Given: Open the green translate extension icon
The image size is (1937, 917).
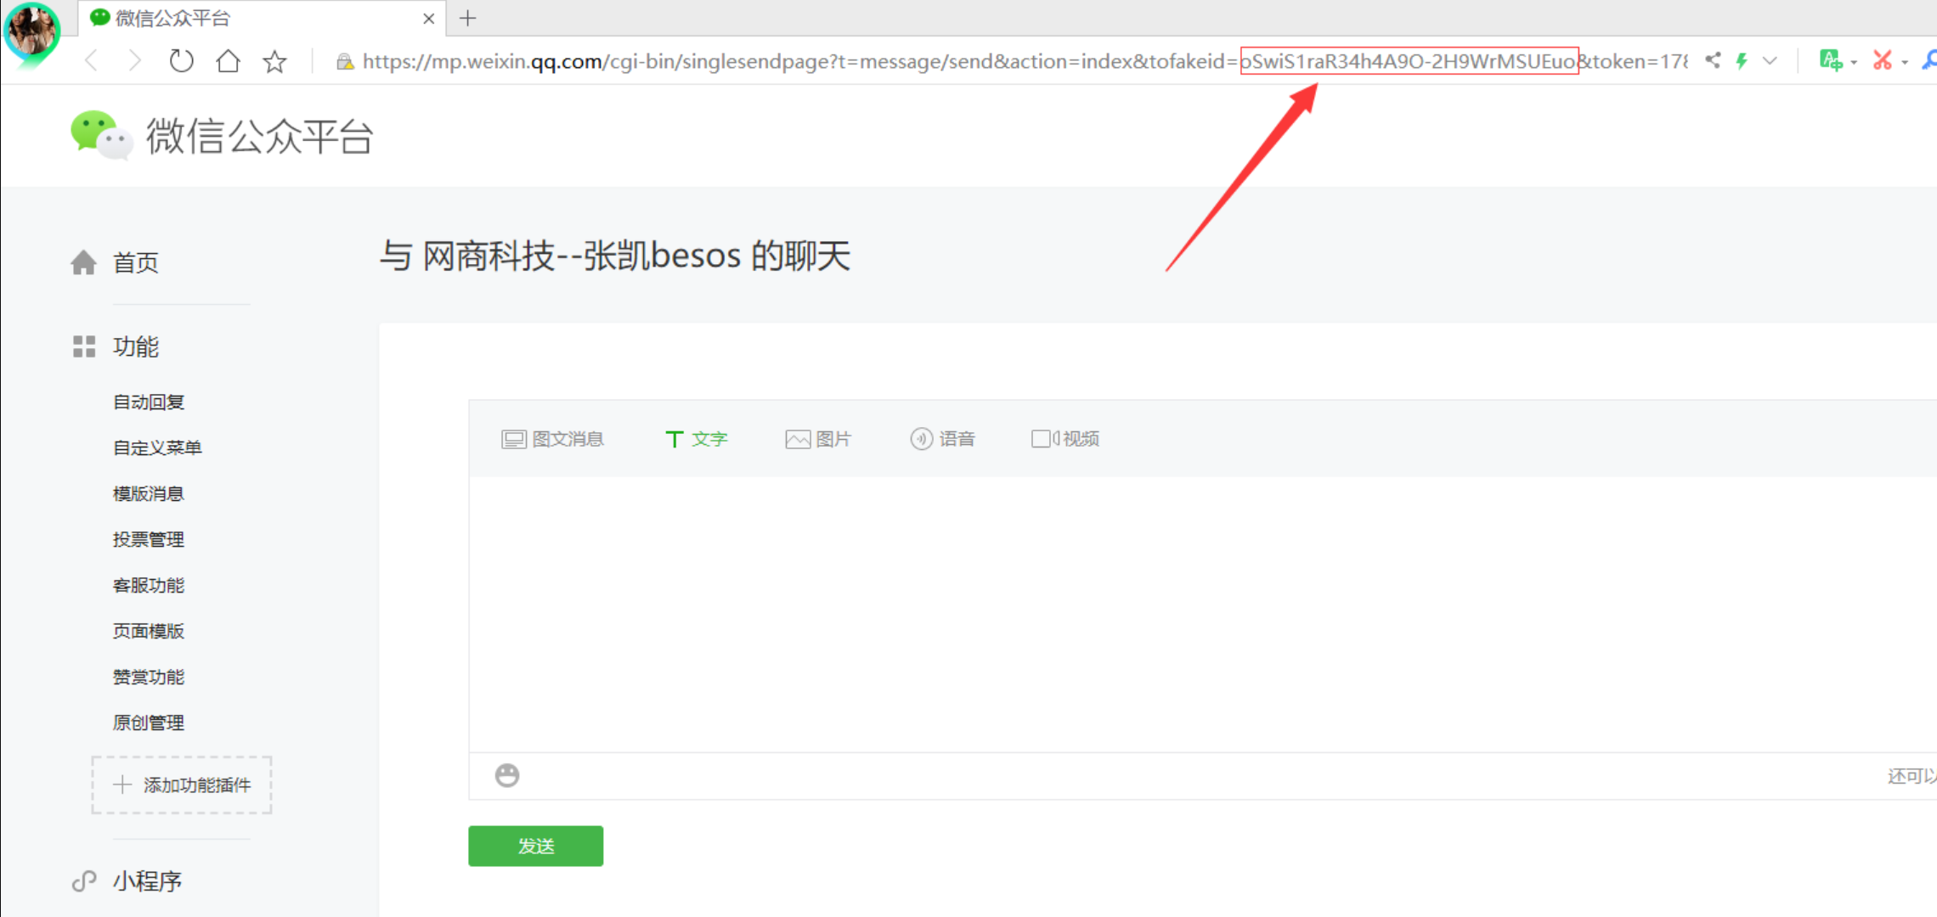Looking at the screenshot, I should click(1830, 60).
